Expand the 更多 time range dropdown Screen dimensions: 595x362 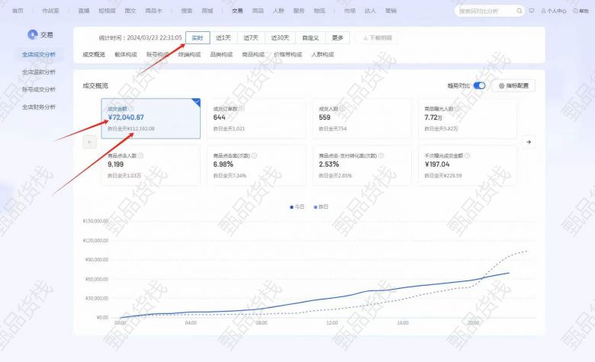coord(337,37)
